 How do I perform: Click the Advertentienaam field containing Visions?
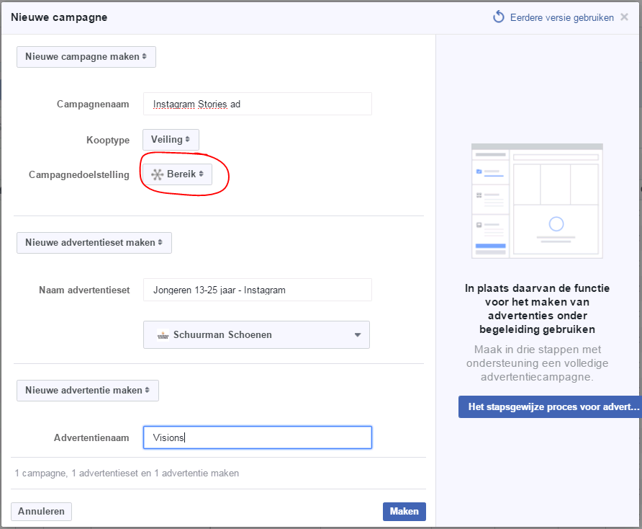click(x=258, y=437)
